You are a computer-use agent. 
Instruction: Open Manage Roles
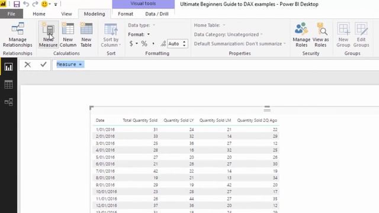[x=301, y=35]
